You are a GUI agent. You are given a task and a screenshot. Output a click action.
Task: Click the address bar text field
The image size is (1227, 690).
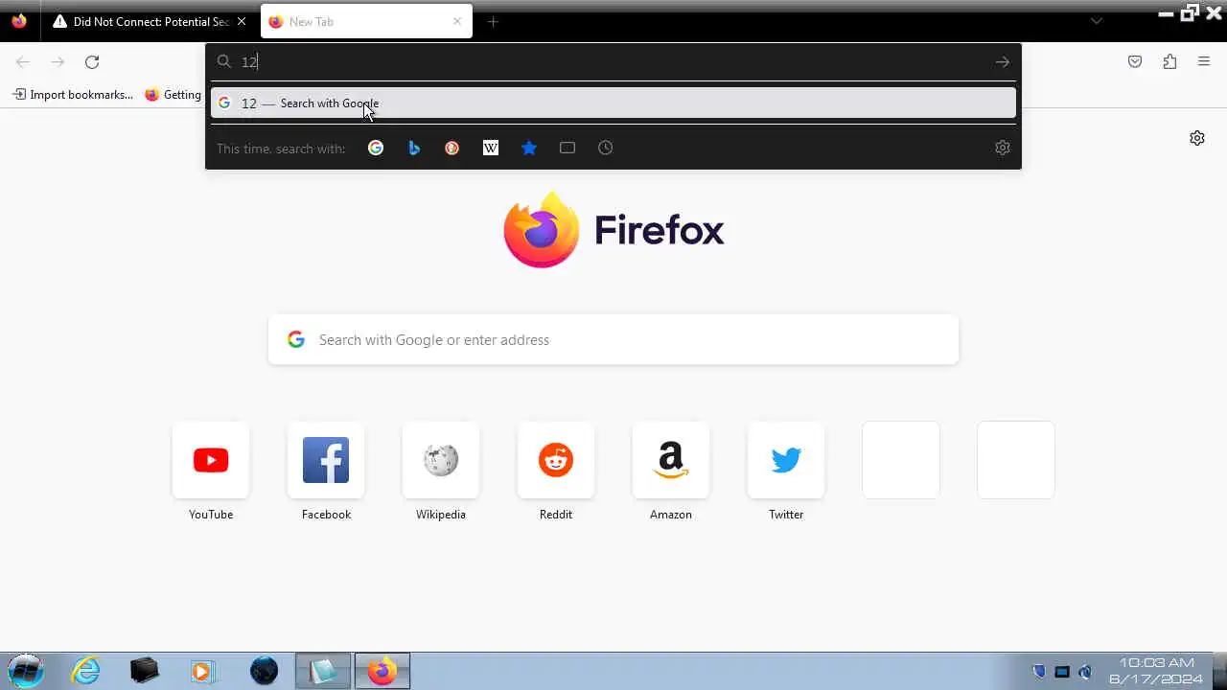pyautogui.click(x=613, y=62)
